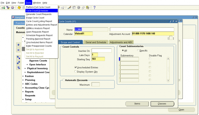Viewport: 199px width, 115px height.
Task: Click the Attachments paperclip icon
Action: click(x=83, y=8)
